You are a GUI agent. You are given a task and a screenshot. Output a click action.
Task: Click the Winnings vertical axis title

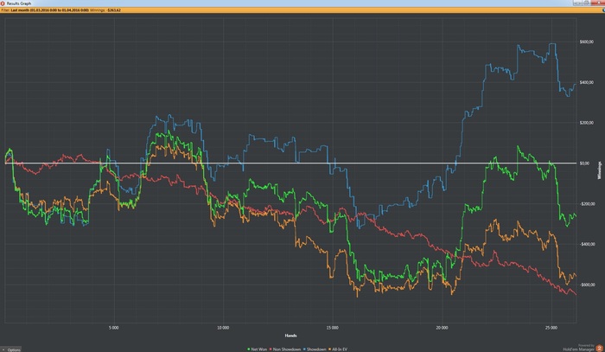tap(600, 170)
